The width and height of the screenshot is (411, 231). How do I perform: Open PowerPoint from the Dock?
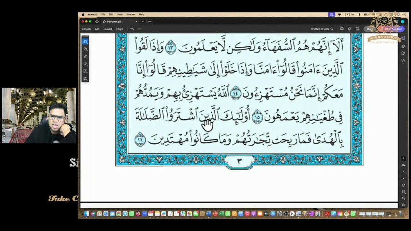tap(215, 214)
